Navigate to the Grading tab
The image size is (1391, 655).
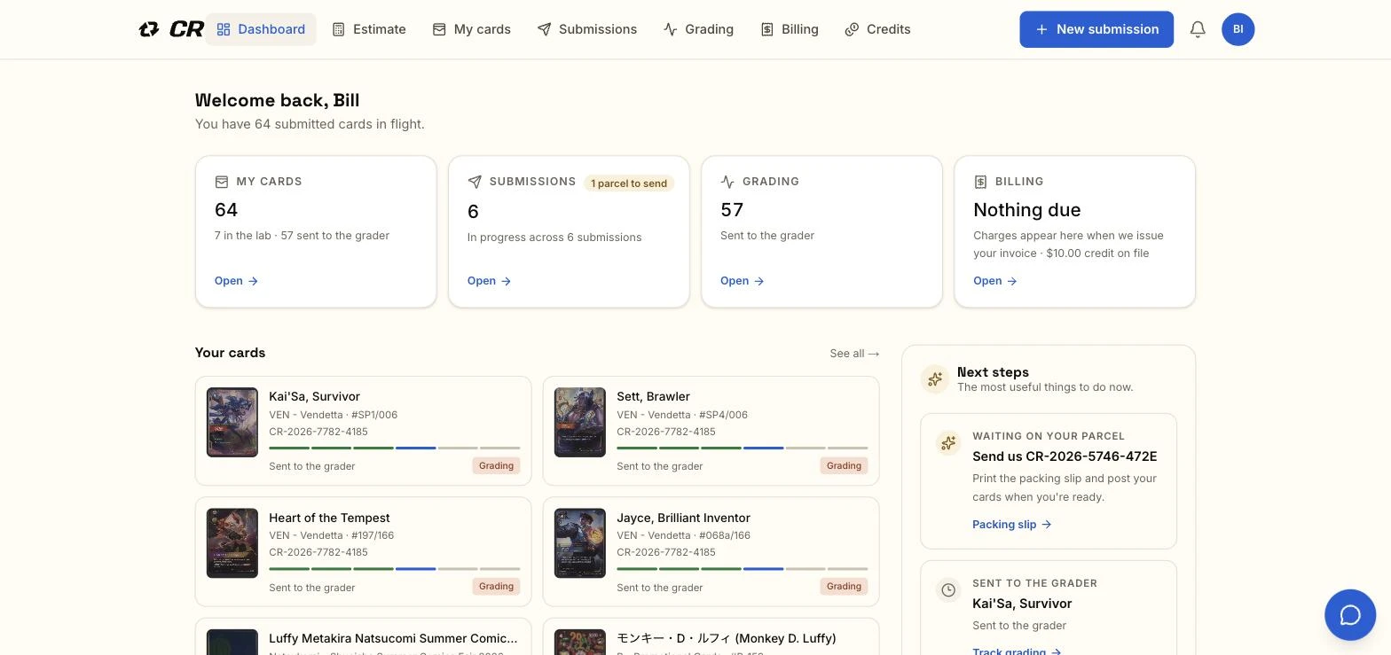[x=699, y=29]
